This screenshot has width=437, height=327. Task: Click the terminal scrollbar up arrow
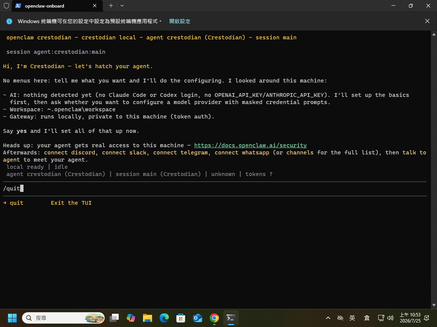pos(434,34)
